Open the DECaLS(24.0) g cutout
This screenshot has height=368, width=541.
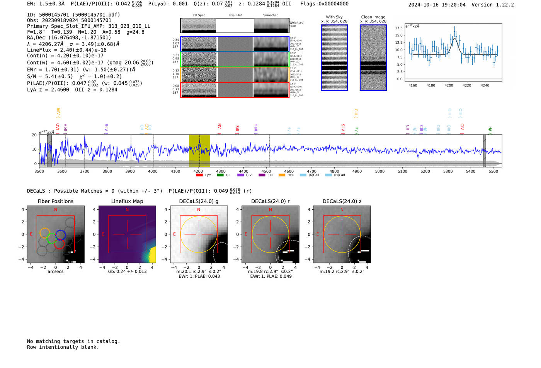[199, 234]
